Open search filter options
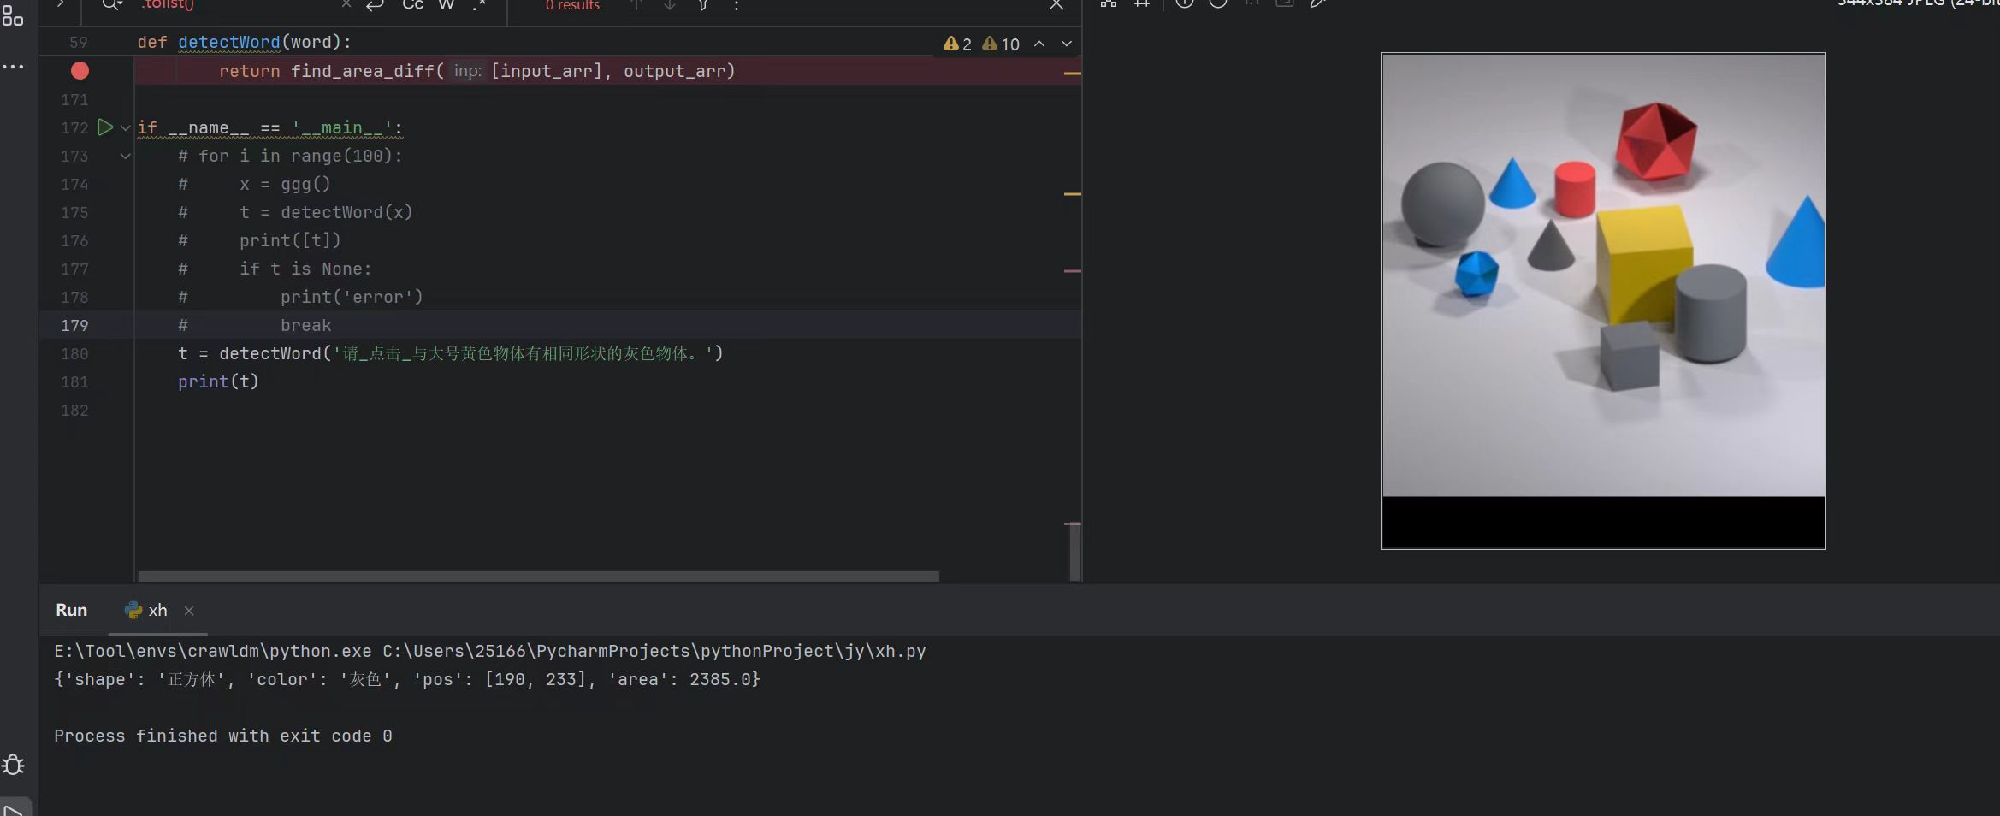Viewport: 2000px width, 816px height. pyautogui.click(x=703, y=5)
